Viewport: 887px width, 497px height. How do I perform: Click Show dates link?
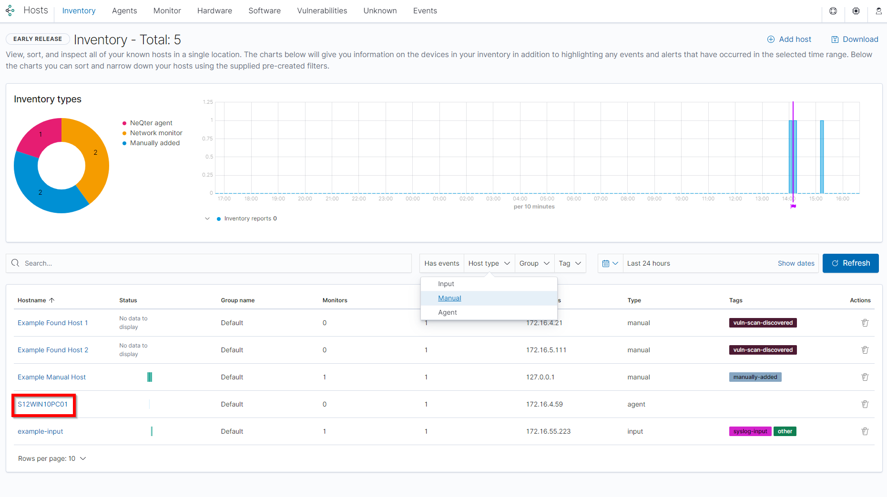(x=796, y=263)
